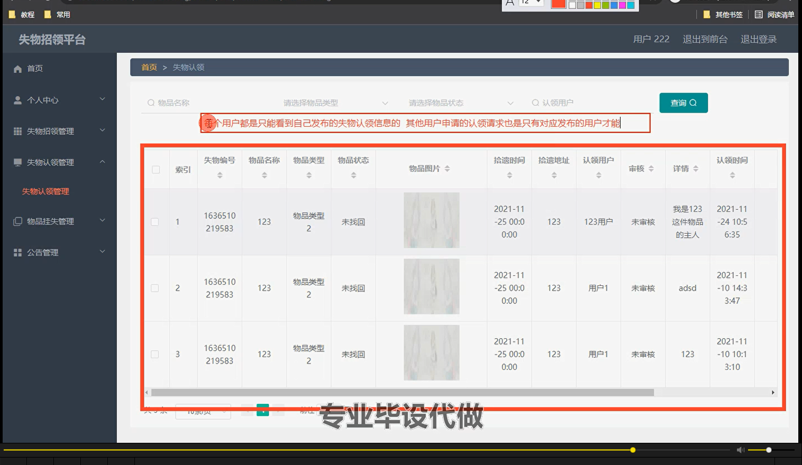This screenshot has height=465, width=802.
Task: Tick the checkbox for row index 1
Action: tap(155, 222)
